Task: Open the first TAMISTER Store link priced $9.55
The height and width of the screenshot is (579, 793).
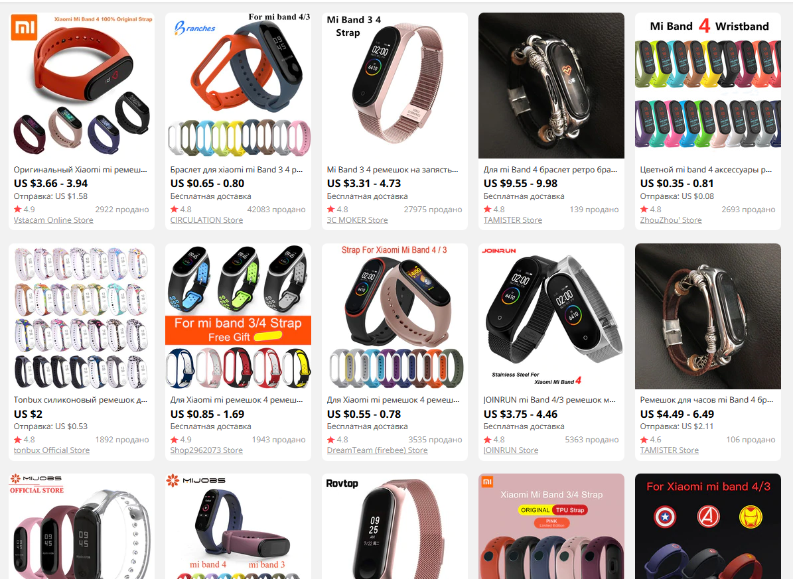Action: 512,220
